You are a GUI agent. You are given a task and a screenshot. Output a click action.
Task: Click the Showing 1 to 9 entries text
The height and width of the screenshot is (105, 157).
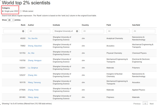click(27, 104)
